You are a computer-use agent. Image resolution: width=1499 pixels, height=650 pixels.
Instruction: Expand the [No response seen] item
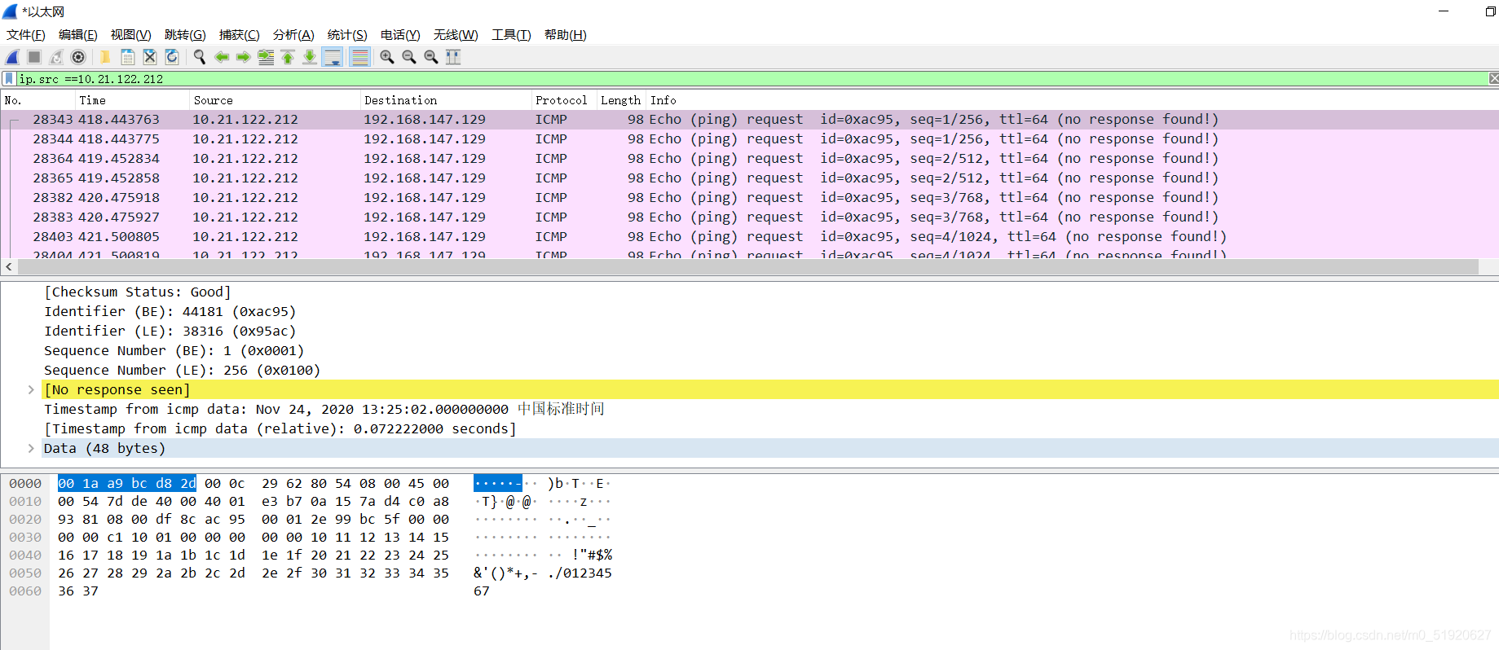(x=31, y=389)
